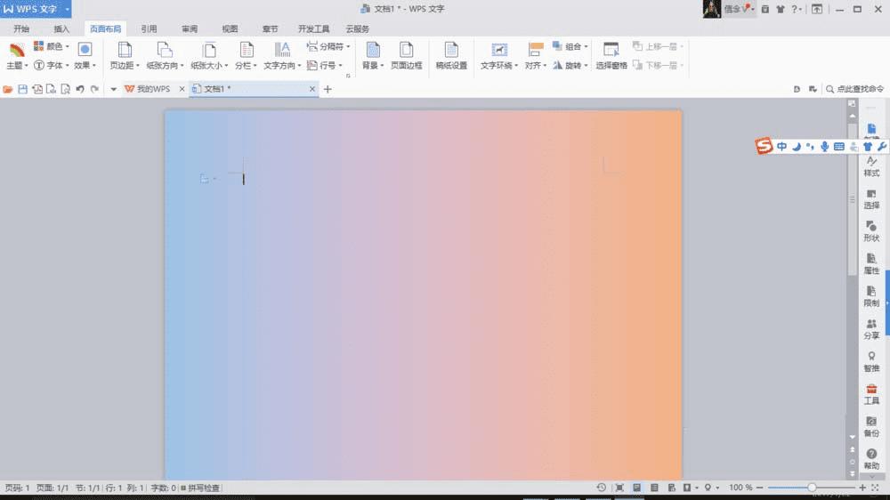This screenshot has width=890, height=500.
Task: Click the 文字环绕 text wrap icon
Action: [499, 50]
